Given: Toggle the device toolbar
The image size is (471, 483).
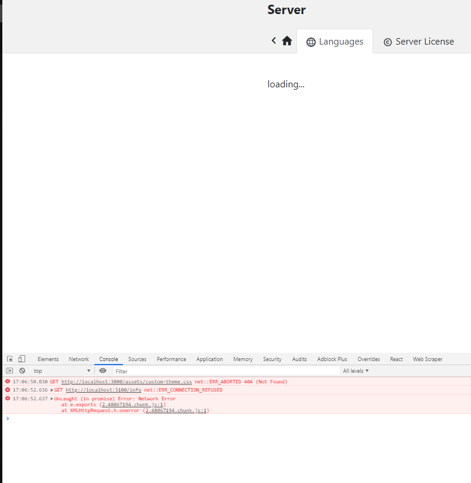Looking at the screenshot, I should coord(22,358).
